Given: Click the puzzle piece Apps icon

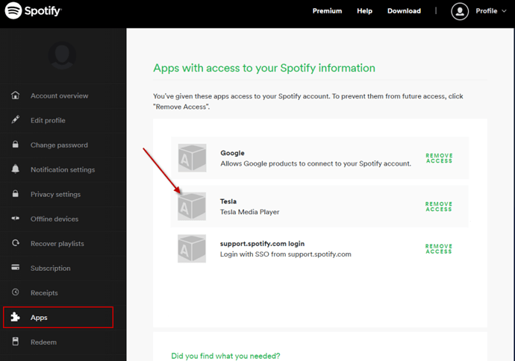Looking at the screenshot, I should pos(15,317).
